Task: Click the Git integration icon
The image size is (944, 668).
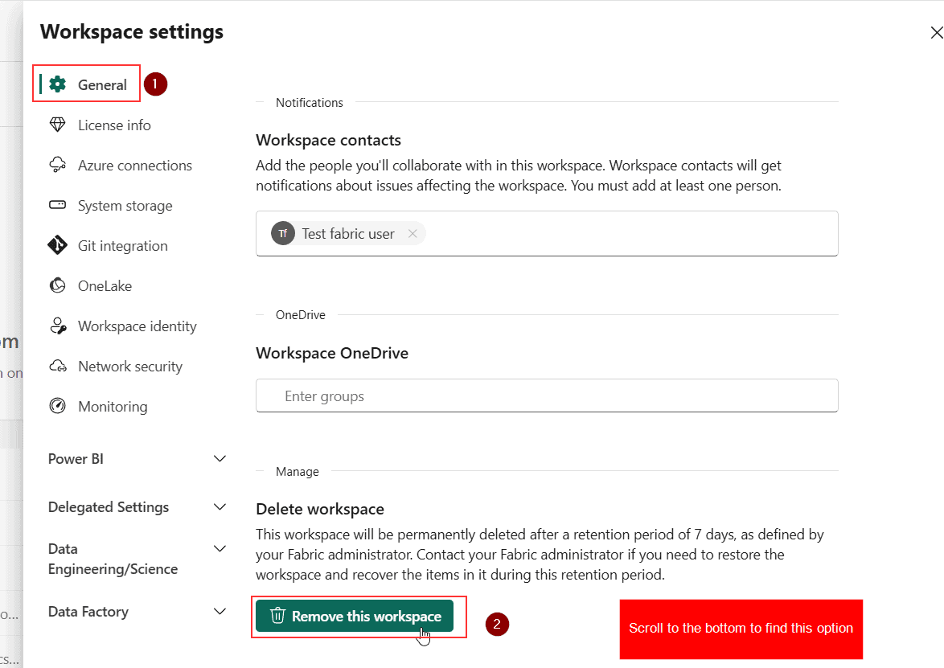Action: [57, 245]
